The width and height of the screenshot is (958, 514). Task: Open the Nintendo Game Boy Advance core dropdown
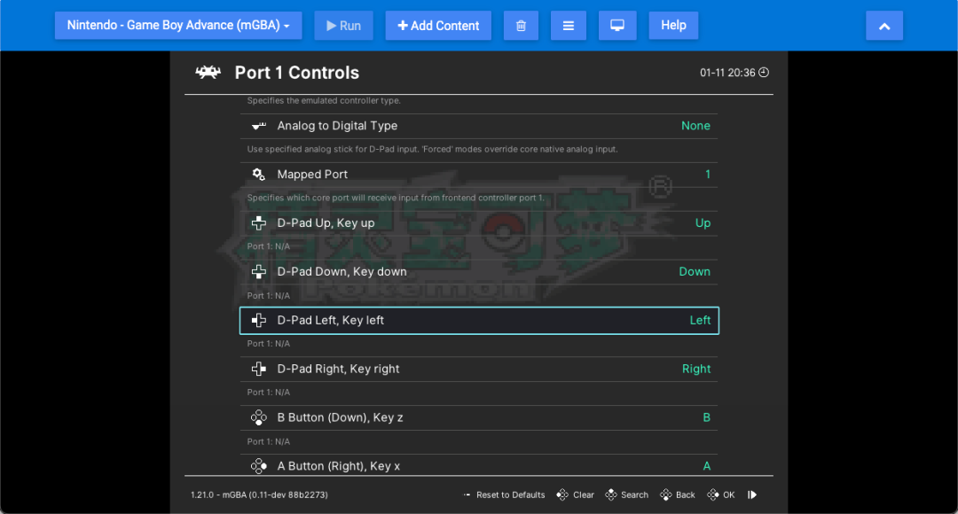coord(178,26)
